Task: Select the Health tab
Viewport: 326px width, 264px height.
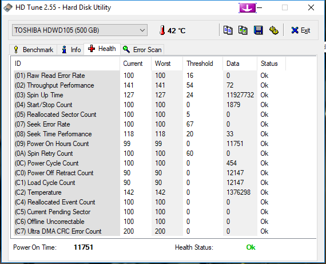Action: click(x=102, y=49)
